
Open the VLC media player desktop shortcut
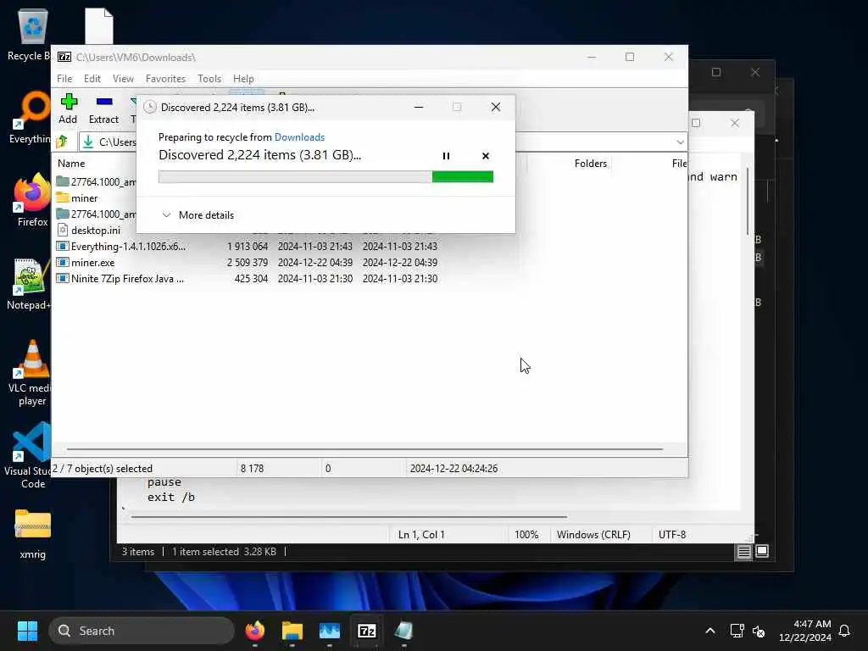(x=31, y=373)
